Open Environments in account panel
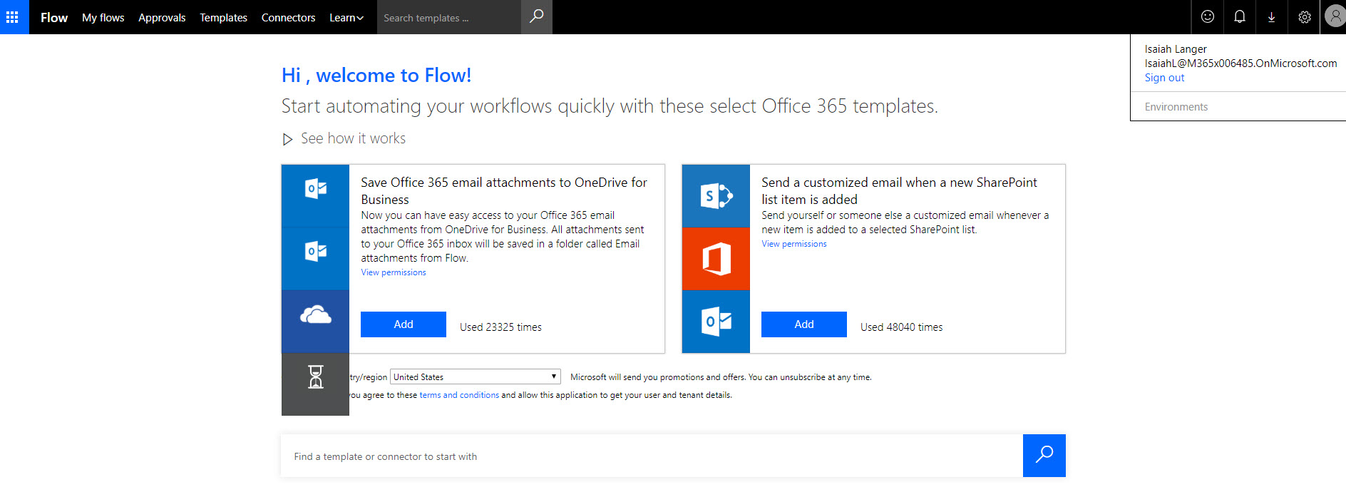Screen dimensions: 1346x502 click(x=1176, y=107)
